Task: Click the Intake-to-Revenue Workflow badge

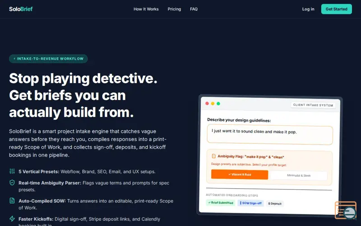Action: pos(48,59)
